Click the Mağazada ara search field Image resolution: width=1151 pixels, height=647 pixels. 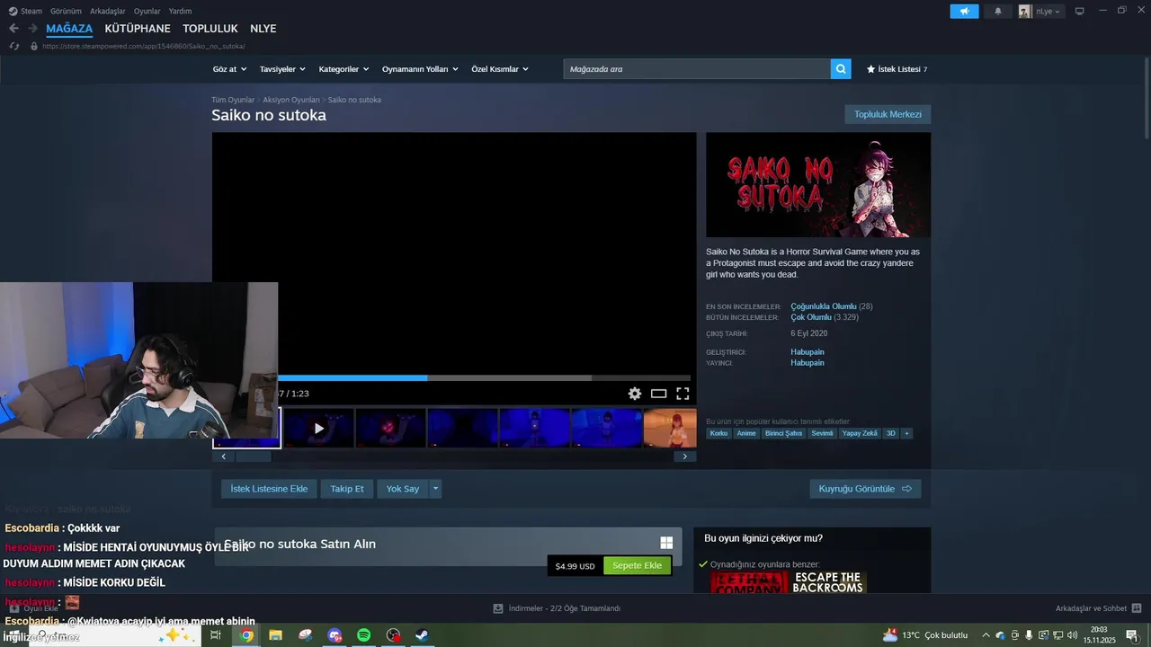(x=697, y=69)
